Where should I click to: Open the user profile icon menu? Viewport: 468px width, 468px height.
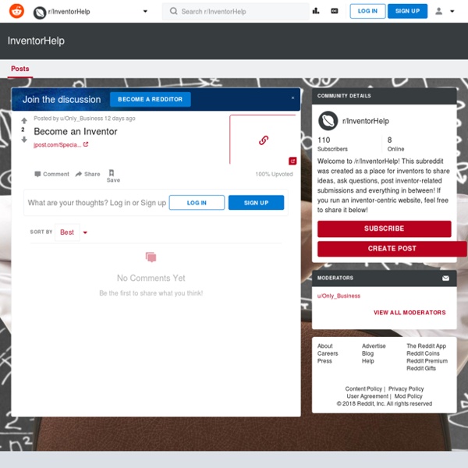pos(438,12)
